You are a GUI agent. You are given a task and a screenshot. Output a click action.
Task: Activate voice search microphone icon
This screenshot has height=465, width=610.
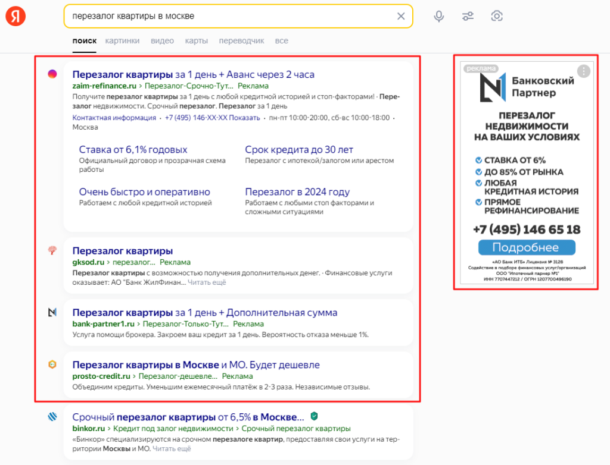(439, 16)
